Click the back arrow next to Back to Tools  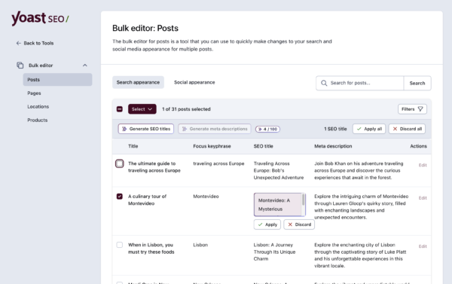click(x=18, y=43)
